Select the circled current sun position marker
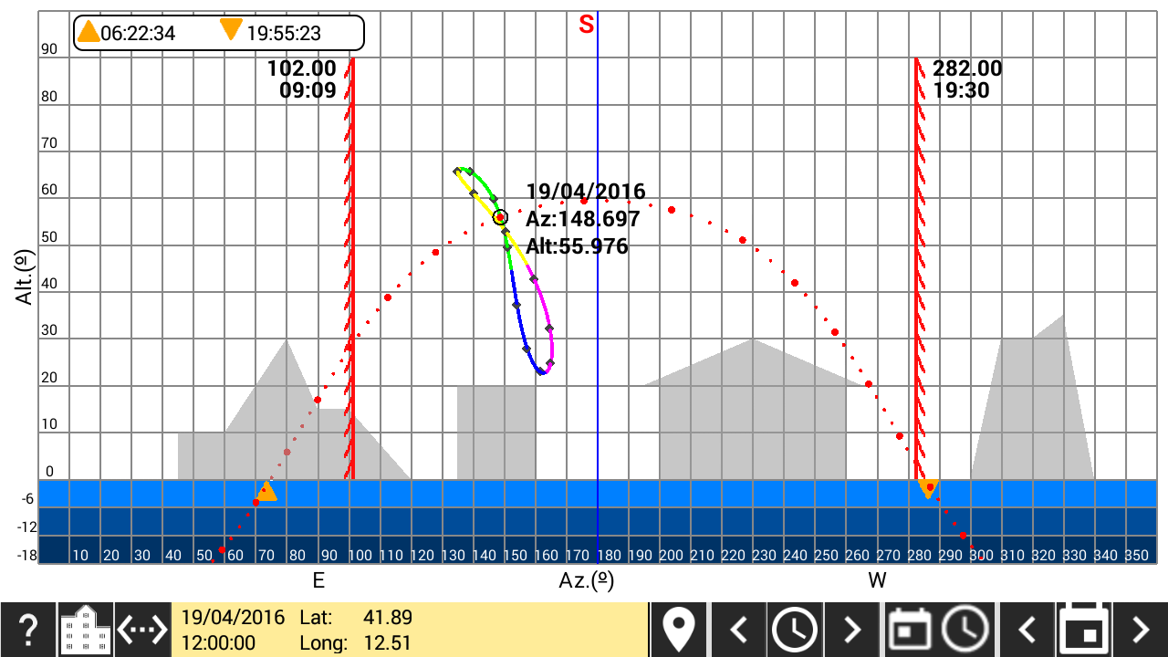 500,217
